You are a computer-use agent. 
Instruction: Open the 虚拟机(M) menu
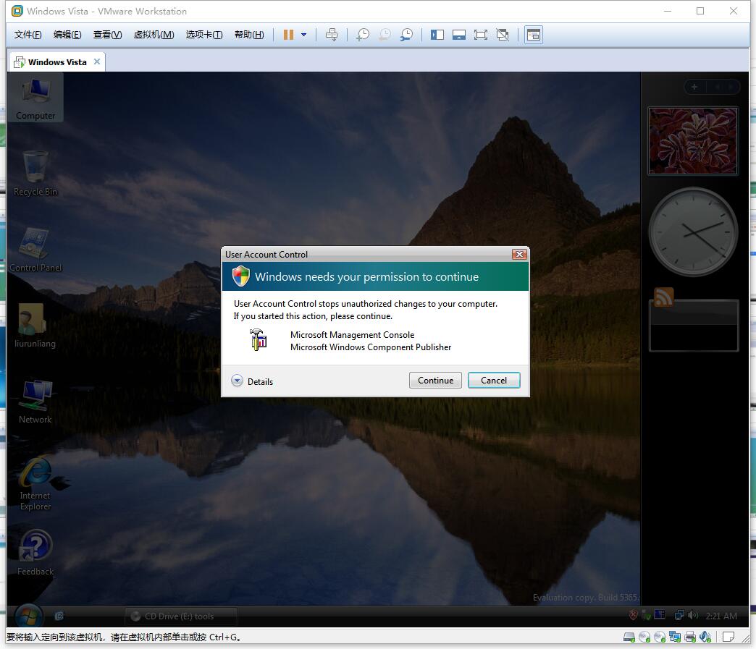(x=154, y=35)
